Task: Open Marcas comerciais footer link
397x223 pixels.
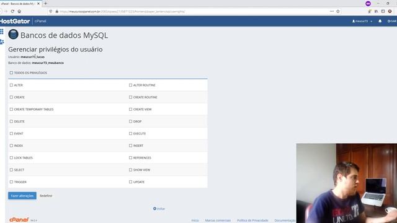Action: (x=218, y=221)
